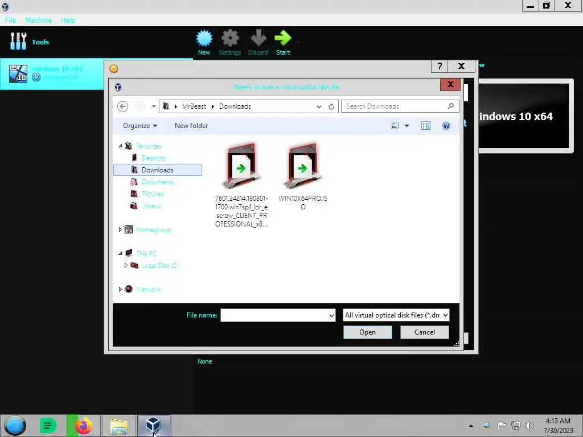Change view with the view icon
The width and height of the screenshot is (583, 437).
(x=395, y=126)
